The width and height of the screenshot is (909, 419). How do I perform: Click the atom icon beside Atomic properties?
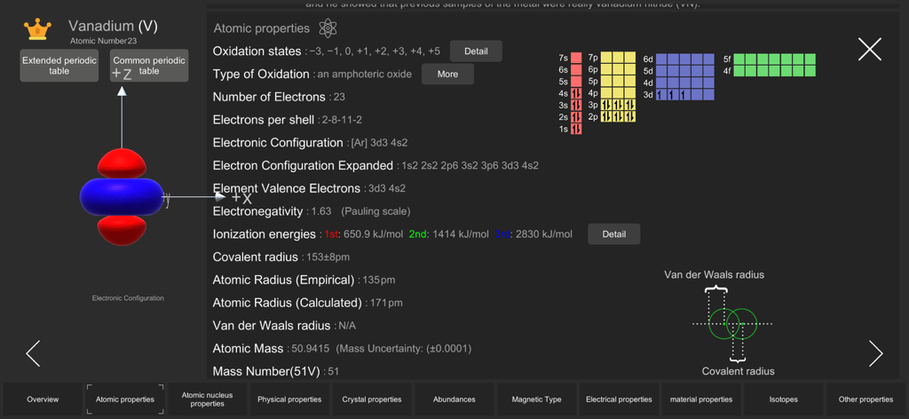(328, 28)
